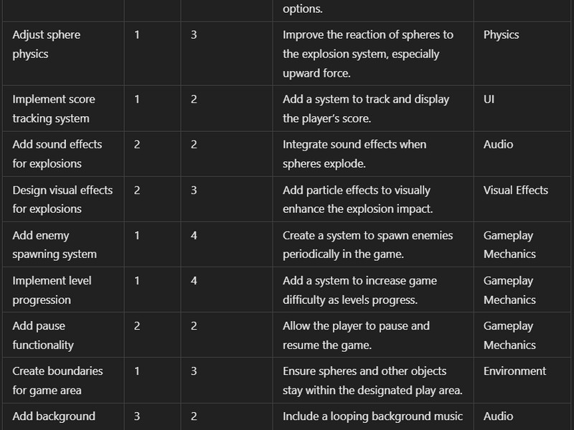Select the "Design visual effects for explosions" cell
This screenshot has width=574, height=430.
coord(62,199)
